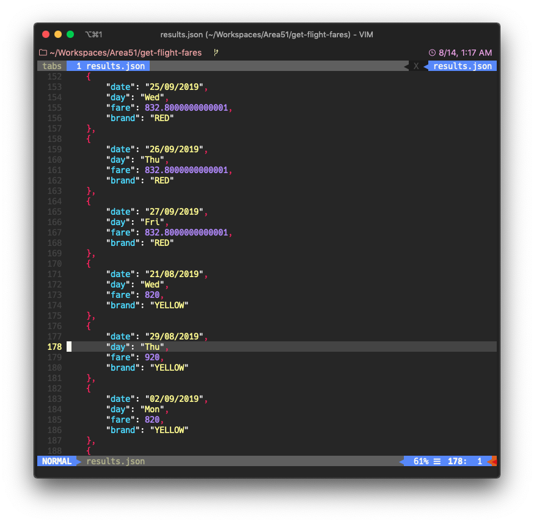The image size is (534, 523).
Task: Click the git branch icon
Action: tap(216, 53)
